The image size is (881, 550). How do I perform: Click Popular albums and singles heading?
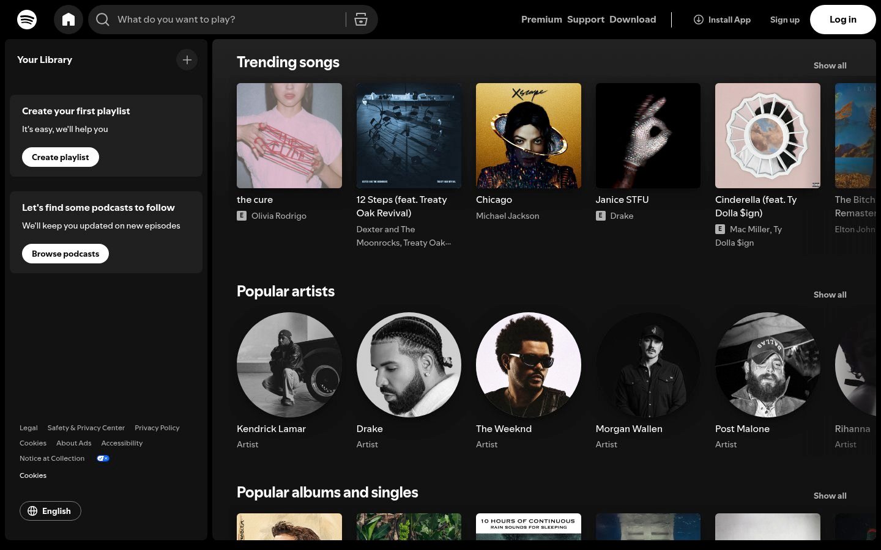click(x=327, y=493)
